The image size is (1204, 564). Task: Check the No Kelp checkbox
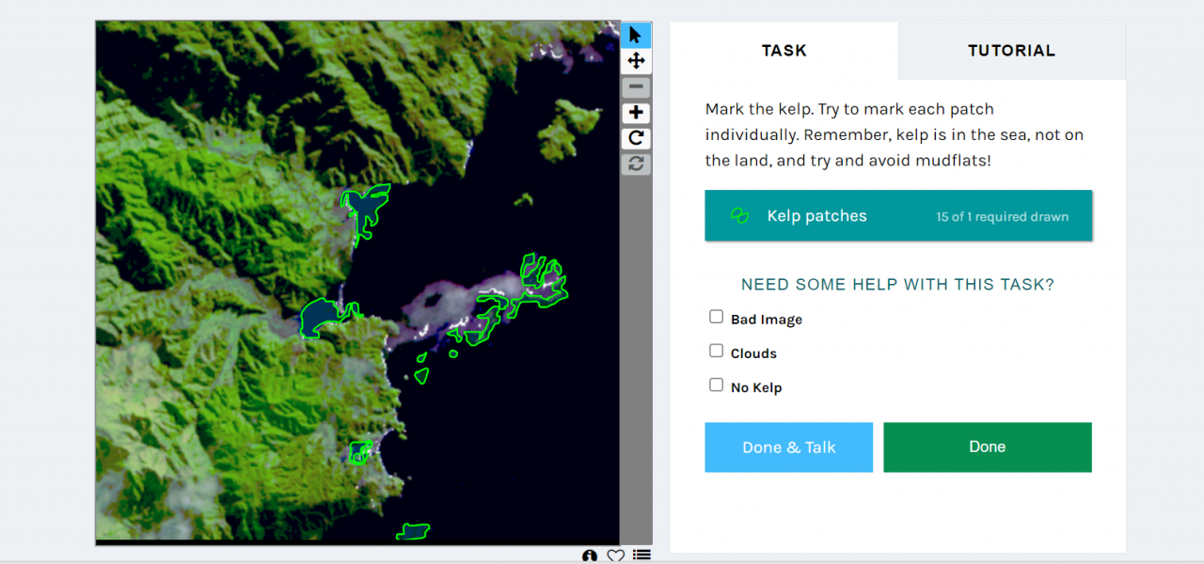(717, 384)
